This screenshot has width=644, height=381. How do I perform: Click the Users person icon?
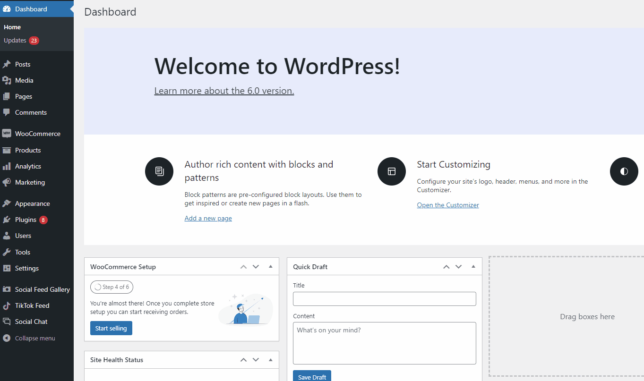[7, 236]
